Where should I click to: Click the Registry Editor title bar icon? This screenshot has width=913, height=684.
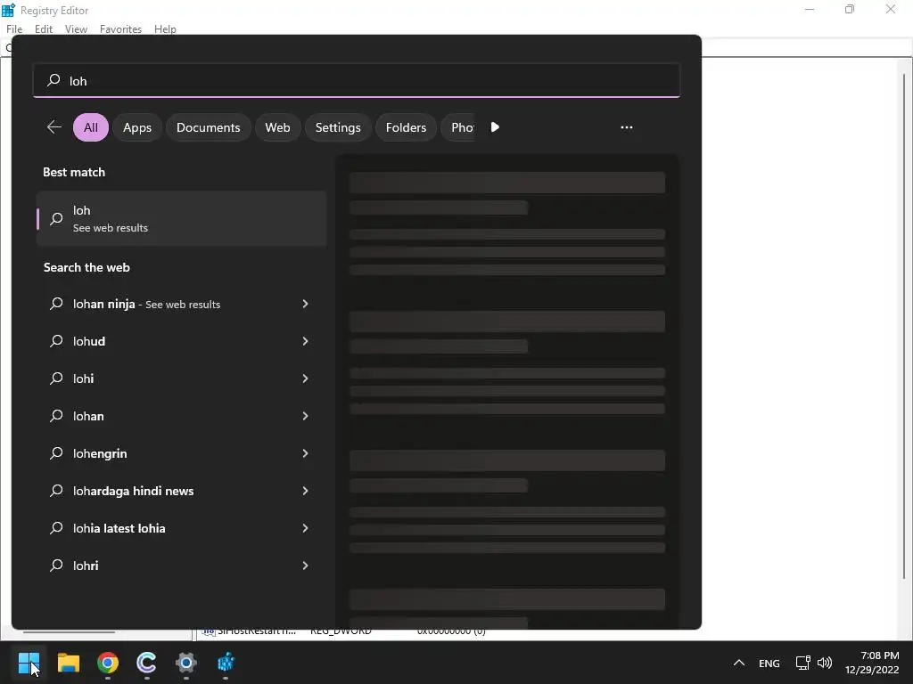8,10
